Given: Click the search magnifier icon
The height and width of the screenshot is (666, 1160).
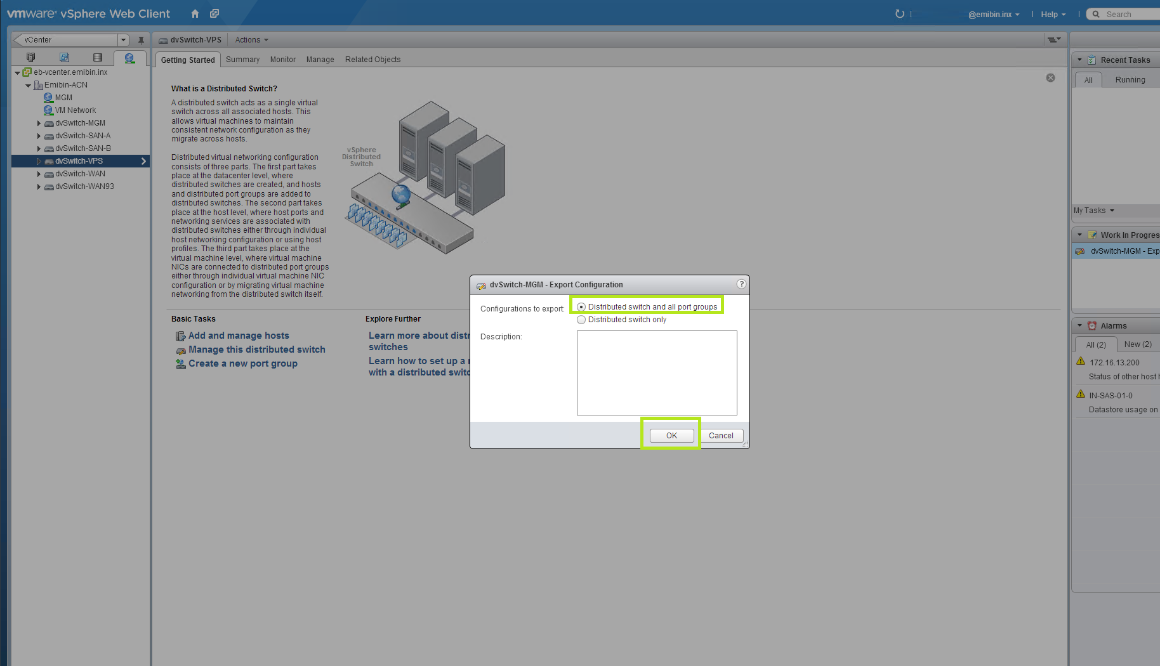Looking at the screenshot, I should pyautogui.click(x=1096, y=14).
